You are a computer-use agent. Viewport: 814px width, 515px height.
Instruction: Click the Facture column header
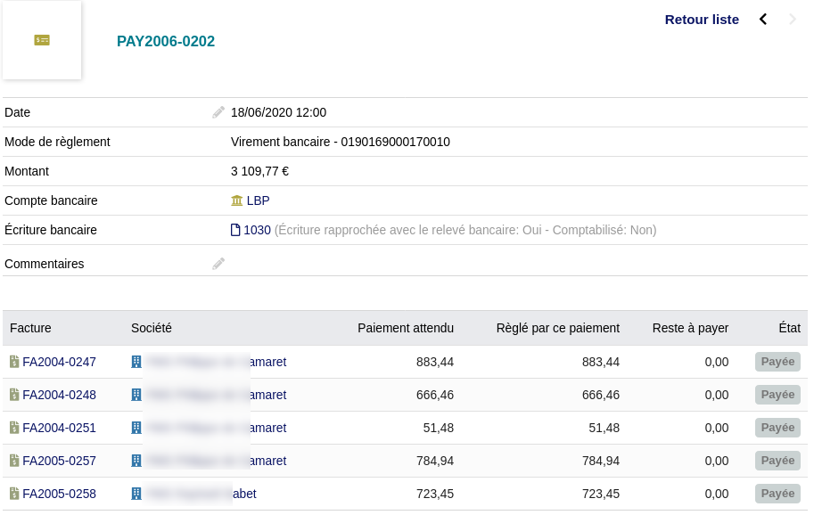[30, 328]
